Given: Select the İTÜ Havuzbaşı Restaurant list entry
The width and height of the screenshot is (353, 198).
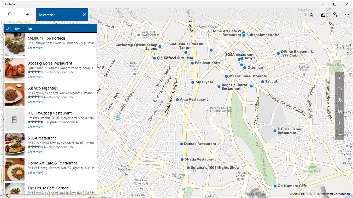Looking at the screenshot, I should (50, 120).
